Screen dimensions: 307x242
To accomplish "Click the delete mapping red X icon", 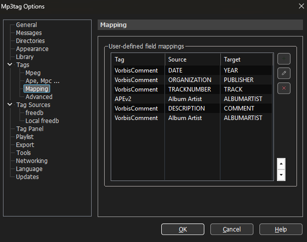I will coord(283,88).
